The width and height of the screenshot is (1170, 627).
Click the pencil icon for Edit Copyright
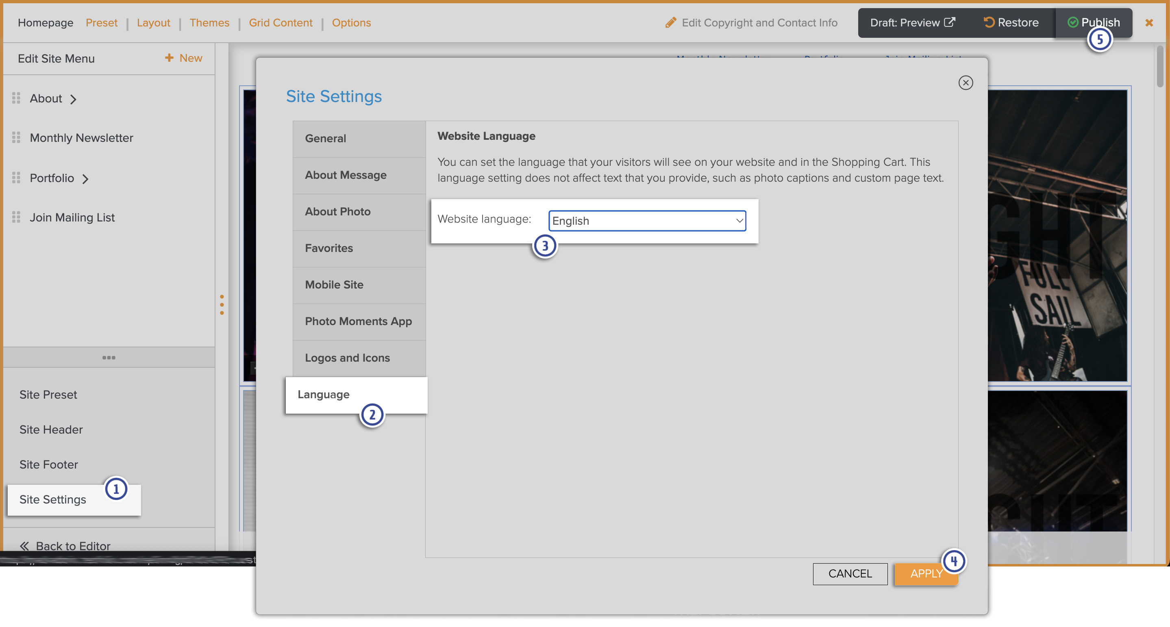(x=670, y=23)
